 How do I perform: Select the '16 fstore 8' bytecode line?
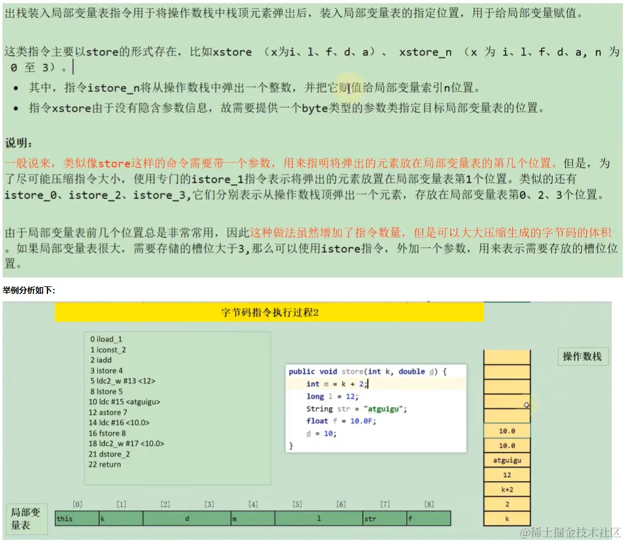tap(107, 433)
